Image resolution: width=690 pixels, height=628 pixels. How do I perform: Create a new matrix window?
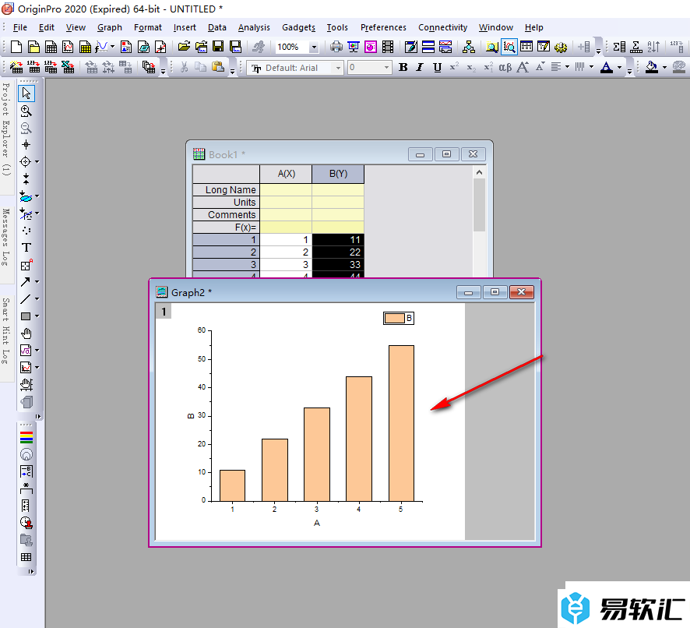pos(85,47)
